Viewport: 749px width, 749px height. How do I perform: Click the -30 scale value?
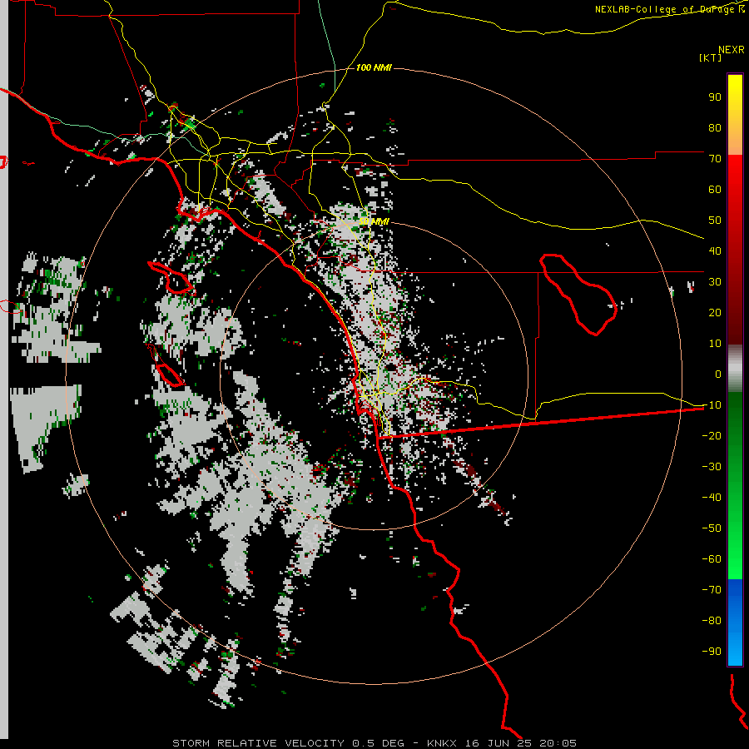point(712,467)
